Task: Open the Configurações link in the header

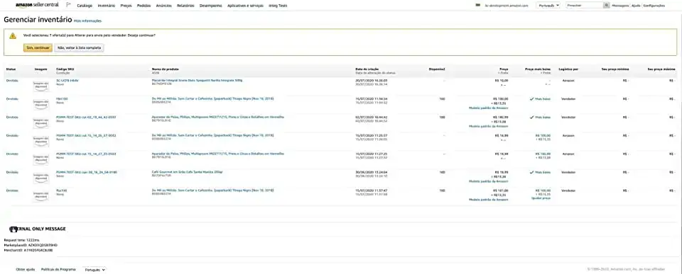Action: (x=654, y=6)
